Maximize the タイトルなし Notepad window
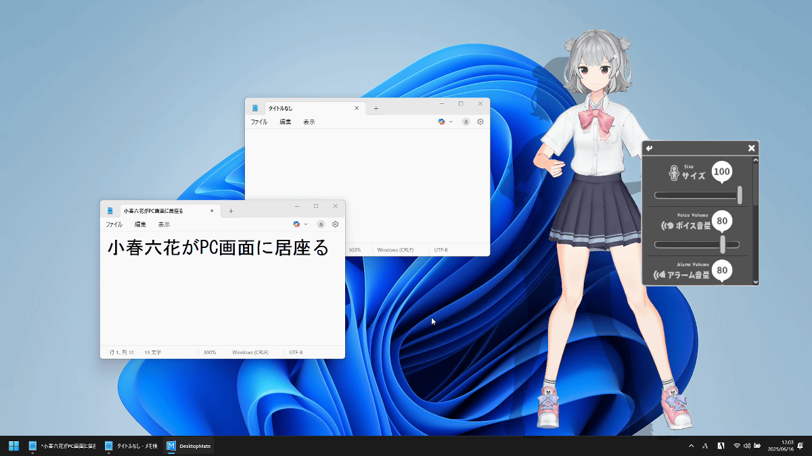 click(461, 103)
